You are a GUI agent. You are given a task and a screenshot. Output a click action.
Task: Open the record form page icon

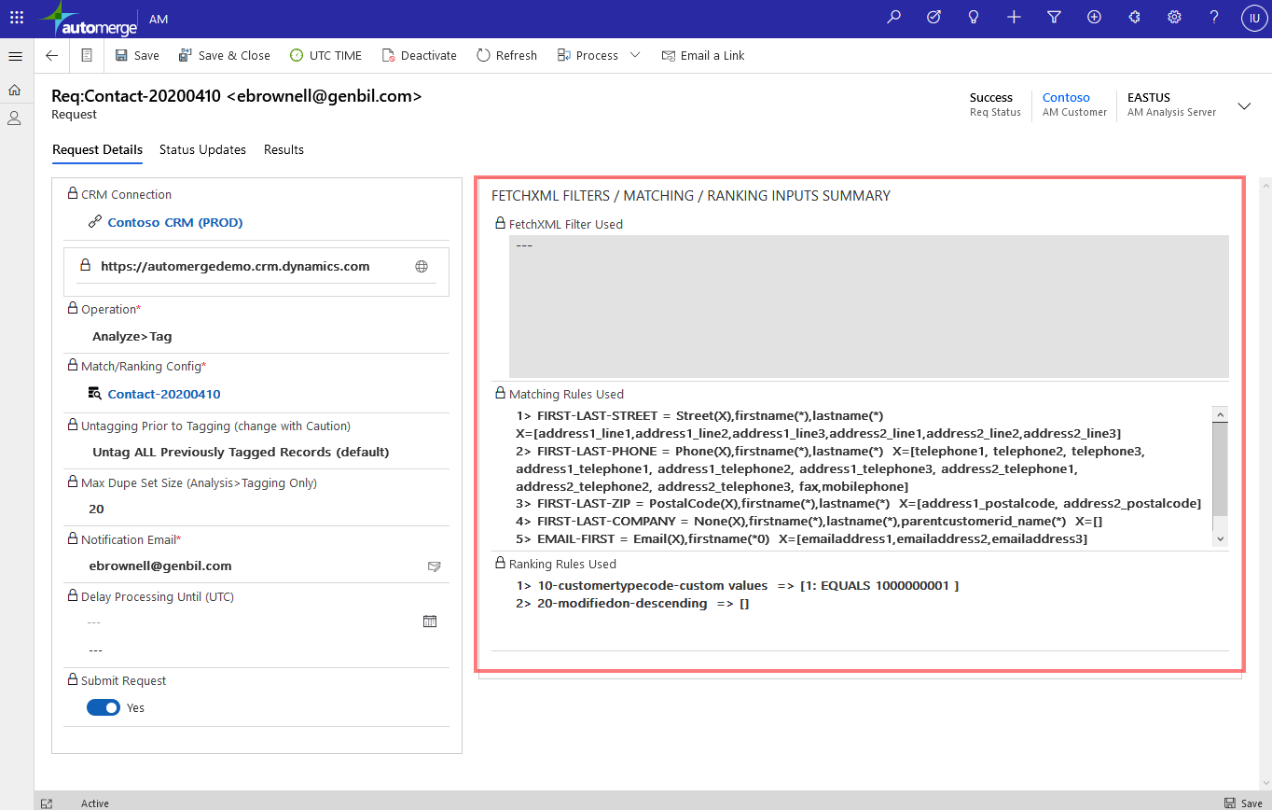click(87, 56)
